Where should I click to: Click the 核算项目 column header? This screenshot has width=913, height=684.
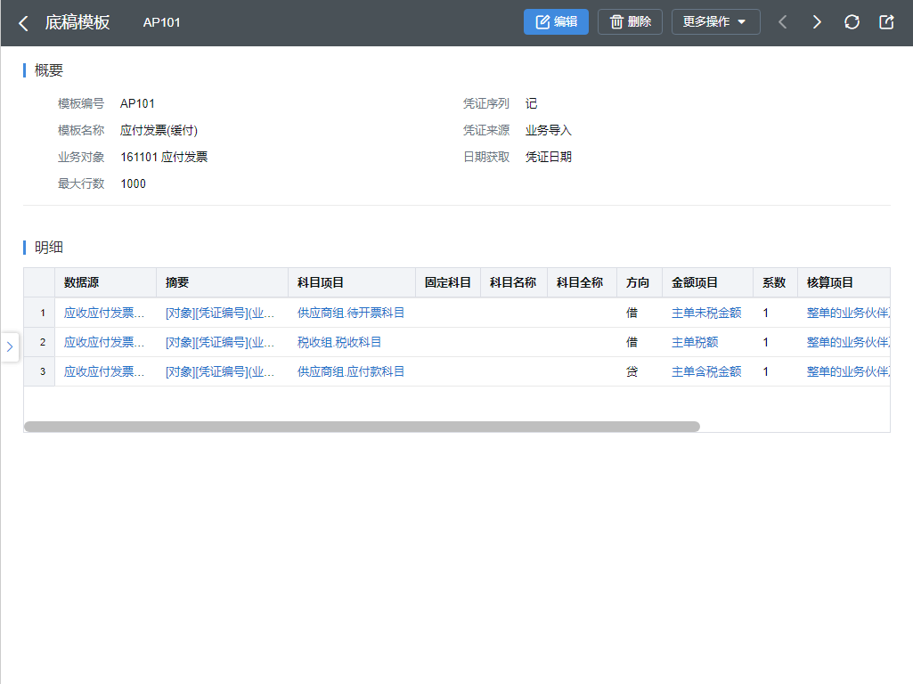click(844, 283)
